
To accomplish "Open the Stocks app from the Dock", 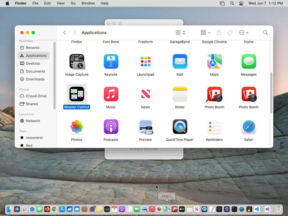I will pyautogui.click(x=107, y=209).
